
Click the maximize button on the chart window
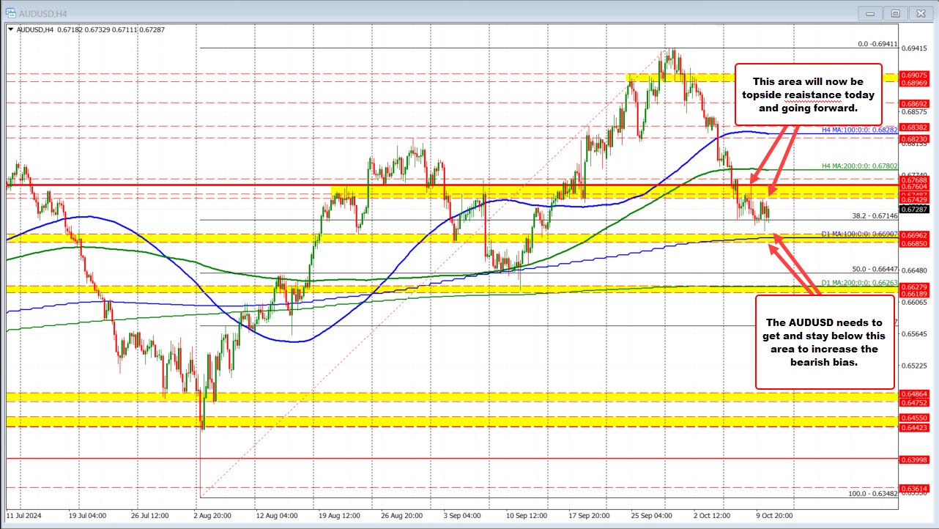click(x=895, y=12)
